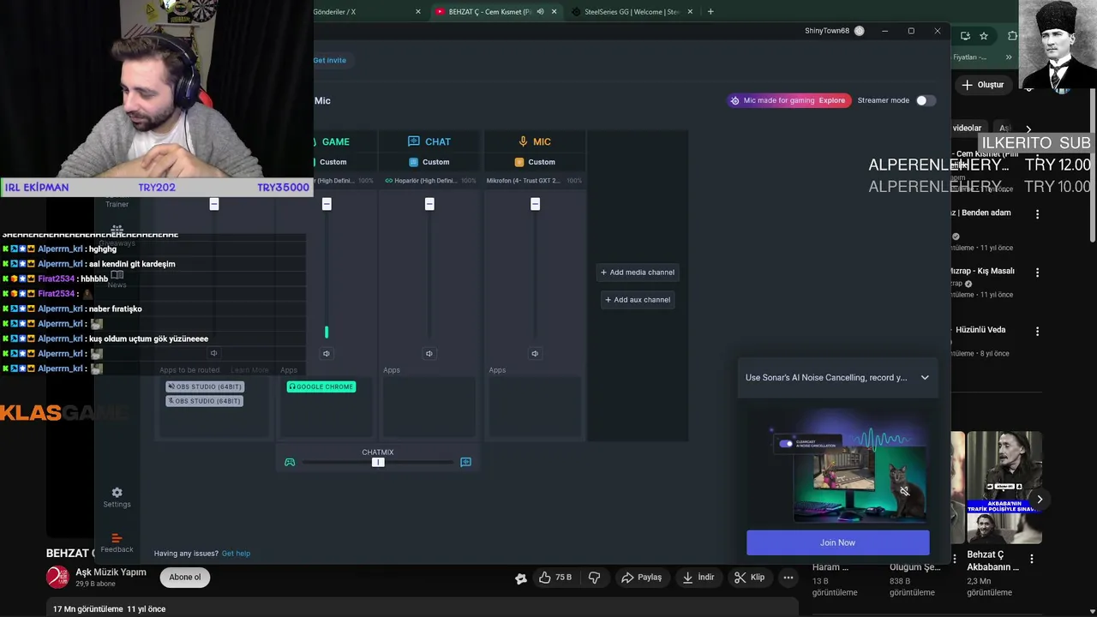1097x617 pixels.
Task: Click the Paylaş share button
Action: (x=642, y=578)
